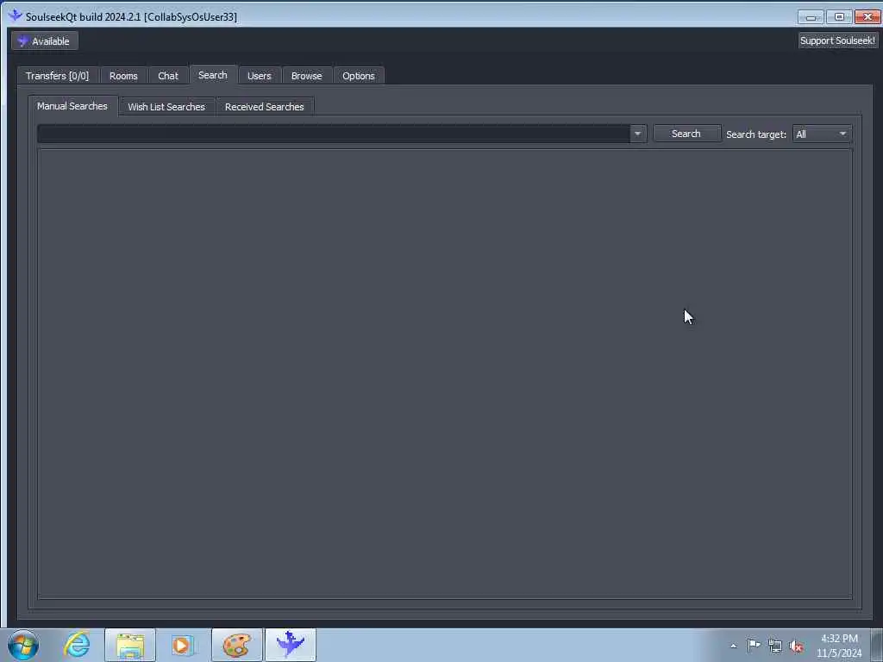Click the Soulseek taskbar icon

coord(291,645)
